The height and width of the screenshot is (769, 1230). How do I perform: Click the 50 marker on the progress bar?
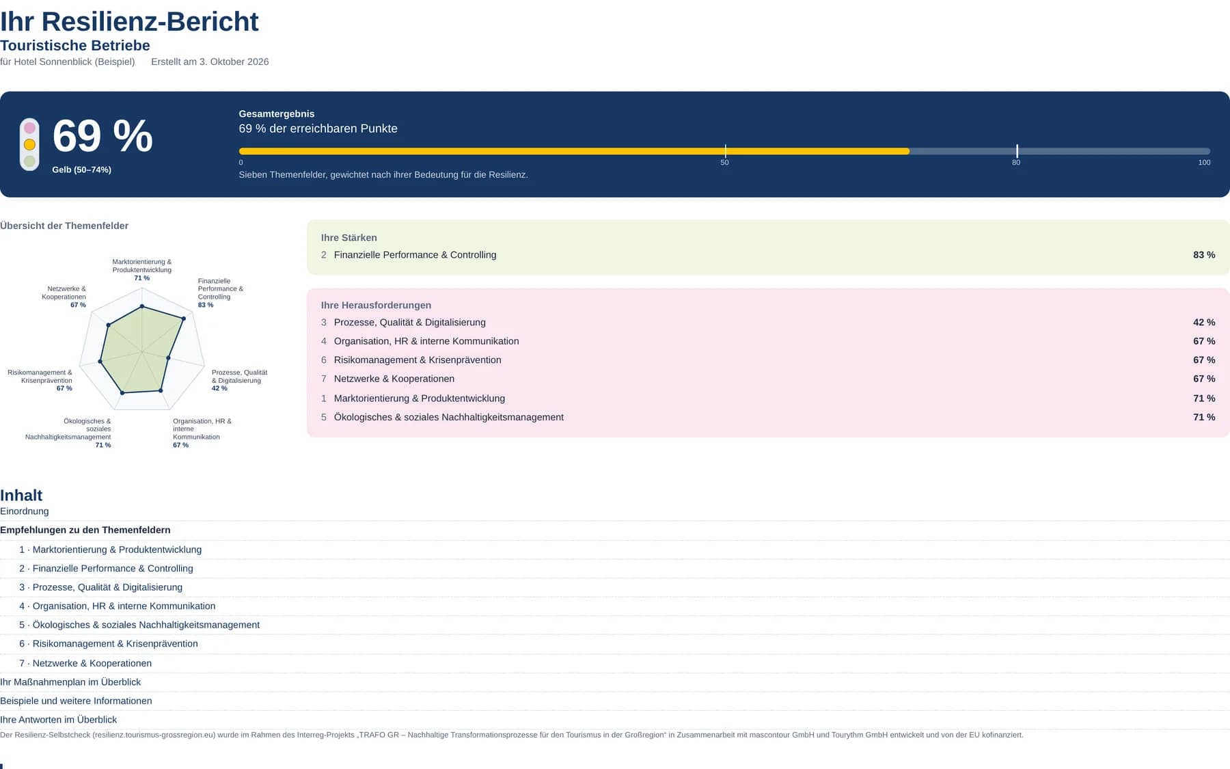[x=725, y=151]
